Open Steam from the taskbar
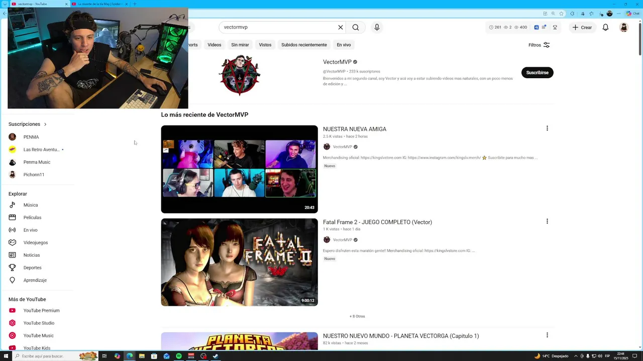The image size is (643, 361). point(216,356)
